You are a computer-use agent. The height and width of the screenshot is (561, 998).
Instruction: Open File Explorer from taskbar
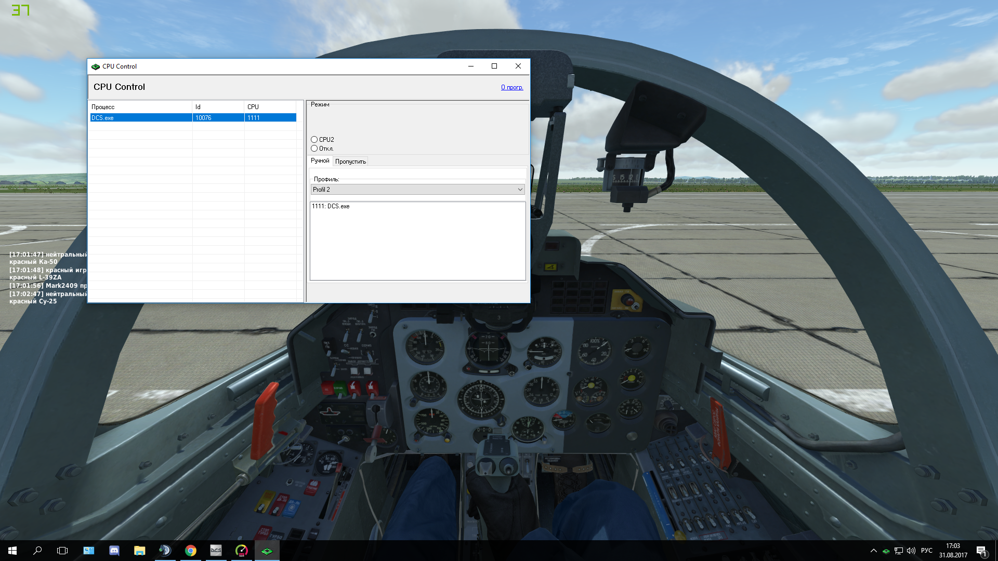pyautogui.click(x=139, y=551)
